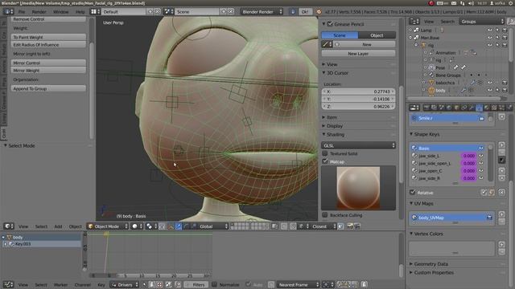This screenshot has height=289, width=515.
Task: Open shape key specials down-arrow menu
Action: [x=501, y=160]
